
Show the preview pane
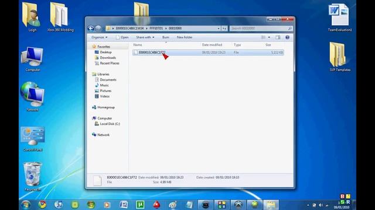278,37
